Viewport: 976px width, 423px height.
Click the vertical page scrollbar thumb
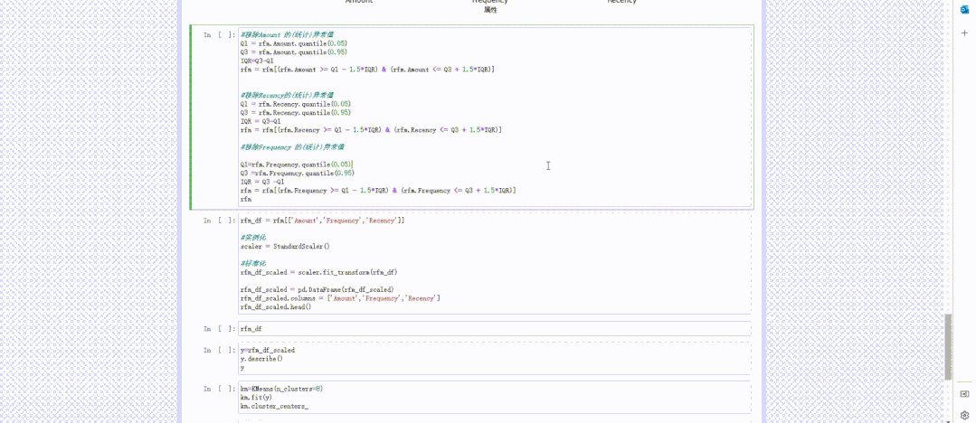[948, 347]
